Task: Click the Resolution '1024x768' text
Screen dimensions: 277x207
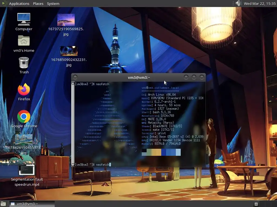Action: click(167, 116)
